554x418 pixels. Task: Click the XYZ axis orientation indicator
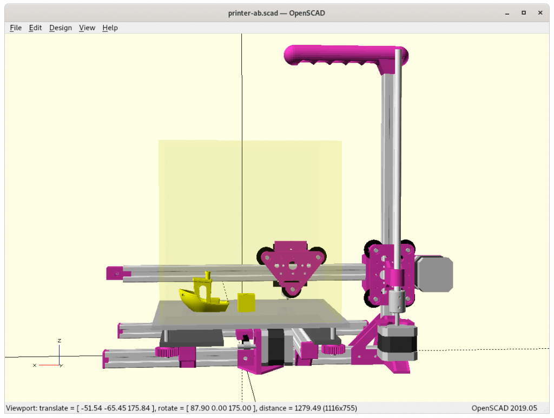(x=49, y=354)
